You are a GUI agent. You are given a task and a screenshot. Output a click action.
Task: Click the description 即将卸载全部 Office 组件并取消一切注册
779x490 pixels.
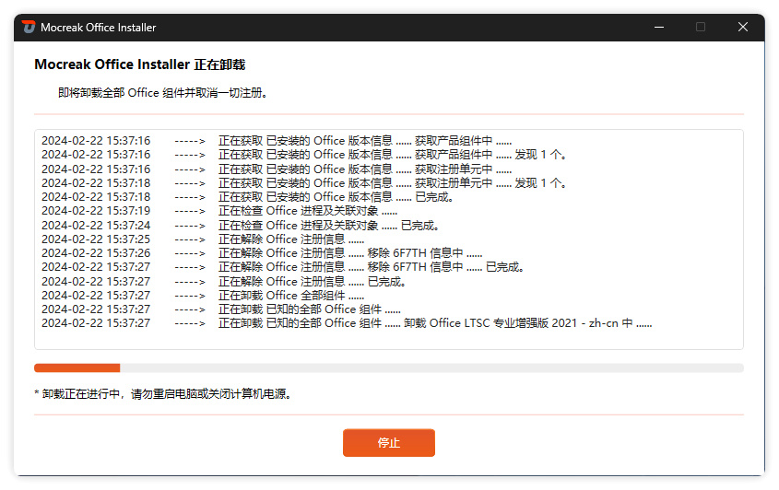pos(162,93)
